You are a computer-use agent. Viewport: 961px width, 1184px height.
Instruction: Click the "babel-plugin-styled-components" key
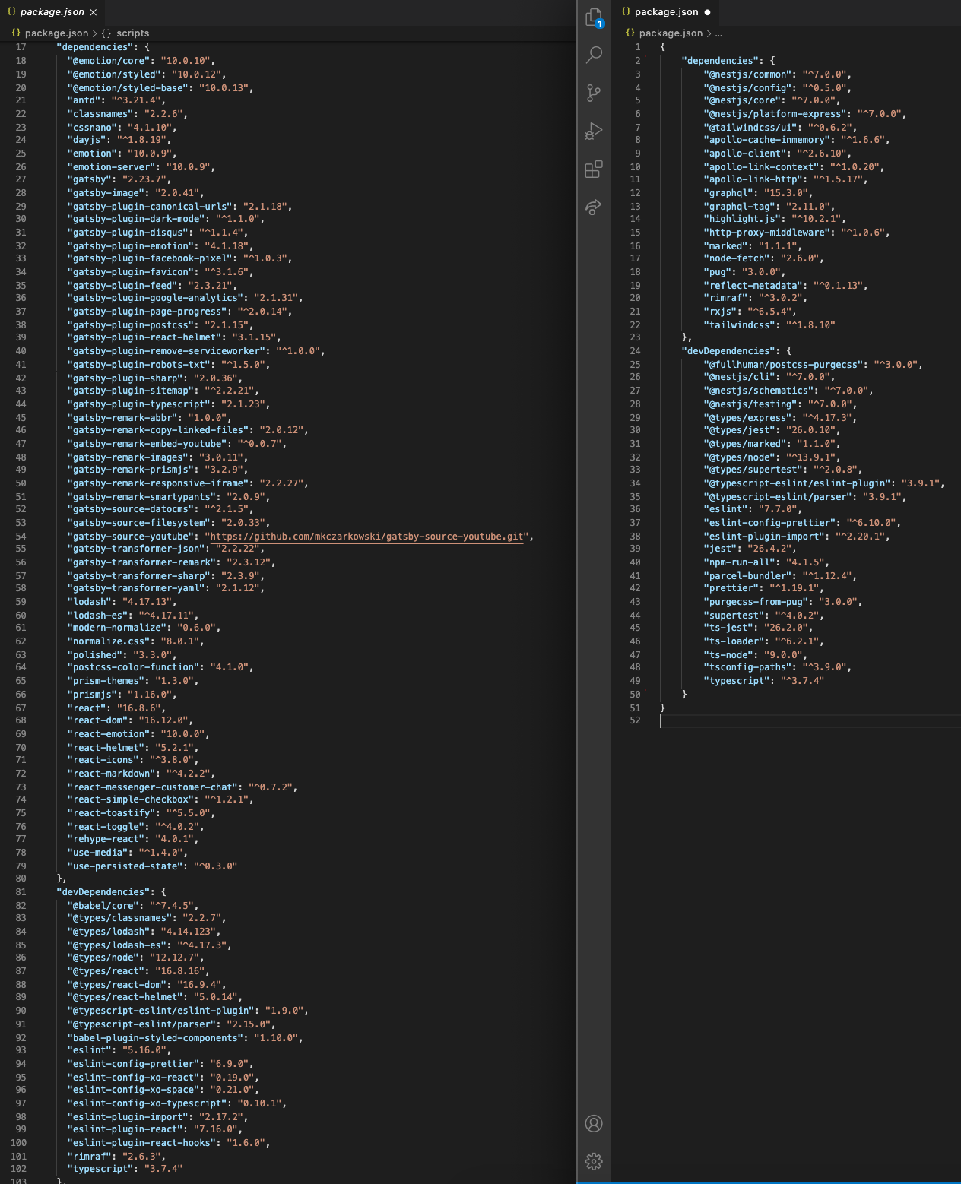pyautogui.click(x=155, y=1038)
